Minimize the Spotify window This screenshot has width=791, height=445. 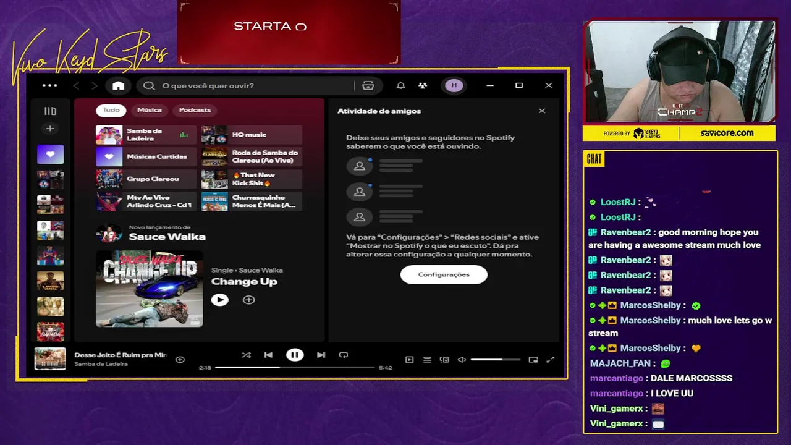pos(490,85)
